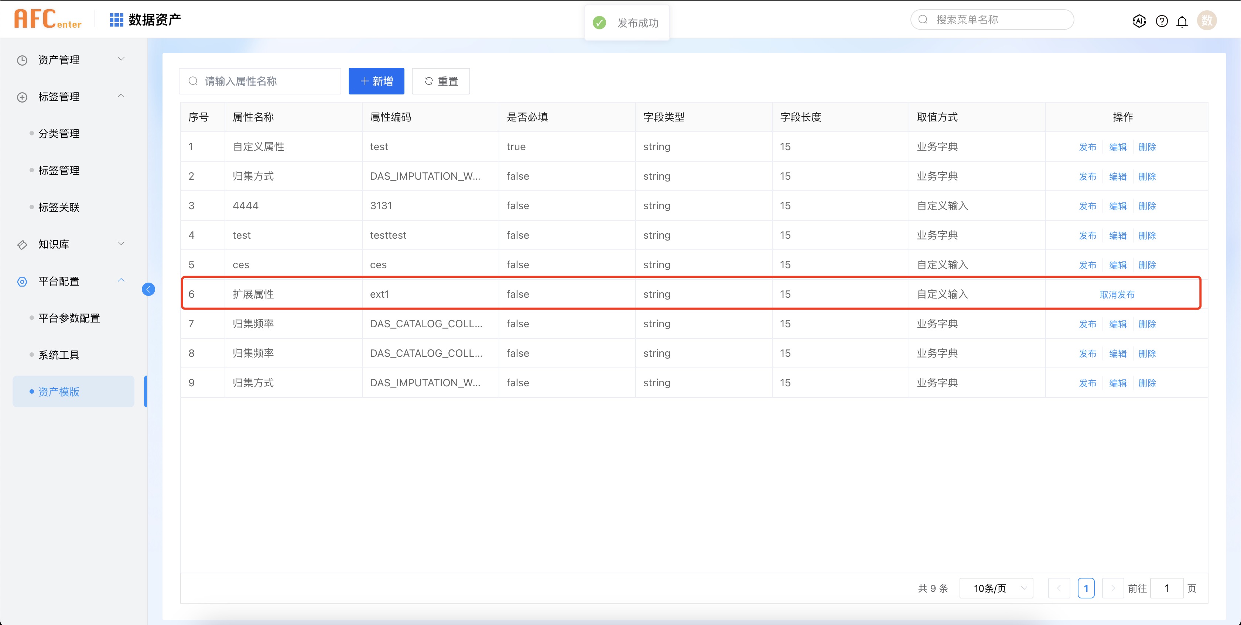Screen dimensions: 1241x625
Task: Click the magnifier icon in the menu search box
Action: [x=923, y=20]
